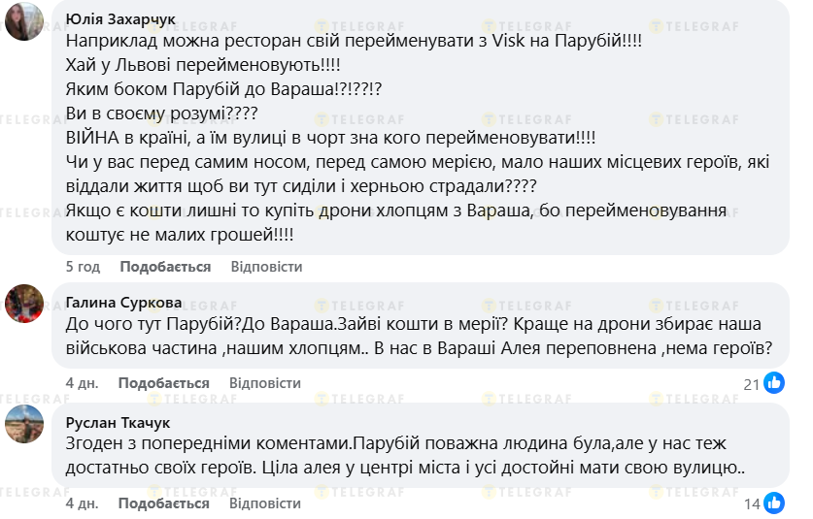Reply to Юлія Захарчук's comment via Відповісти
The width and height of the screenshot is (813, 519).
point(266,267)
